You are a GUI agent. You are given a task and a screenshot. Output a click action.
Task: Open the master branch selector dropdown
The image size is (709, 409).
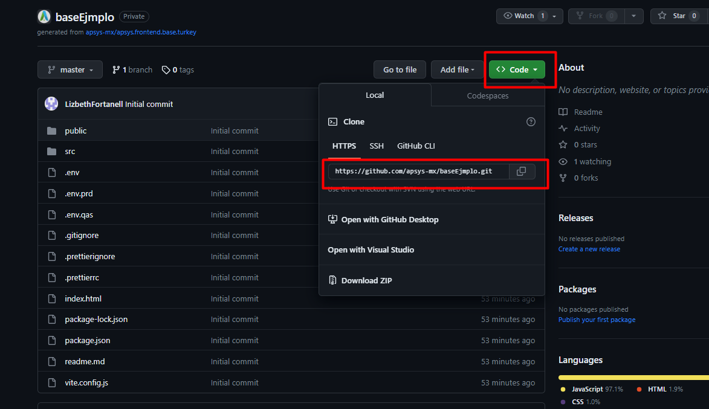(70, 69)
